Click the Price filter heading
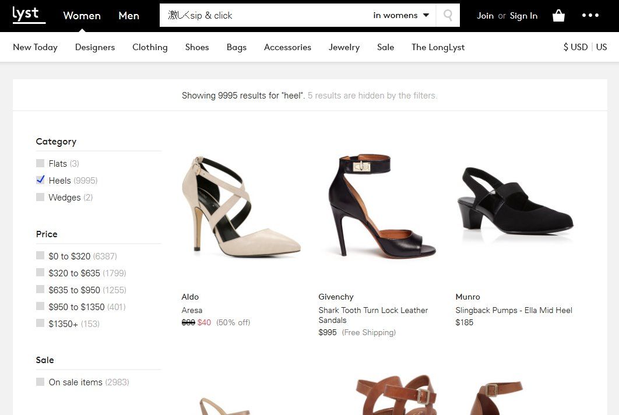619x415 pixels. [x=47, y=234]
